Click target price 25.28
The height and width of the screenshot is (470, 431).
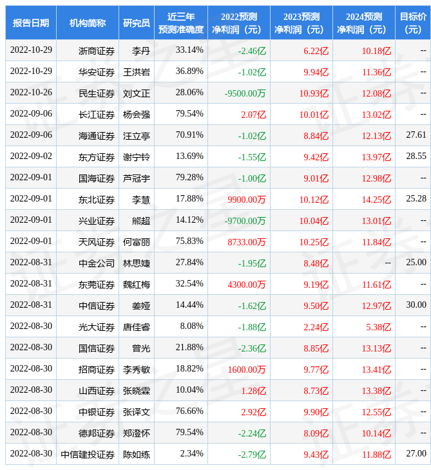pyautogui.click(x=416, y=198)
